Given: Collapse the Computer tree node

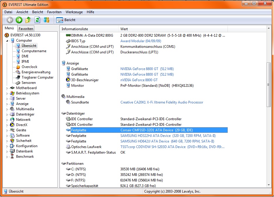Looking at the screenshot, I should (x=7, y=41).
